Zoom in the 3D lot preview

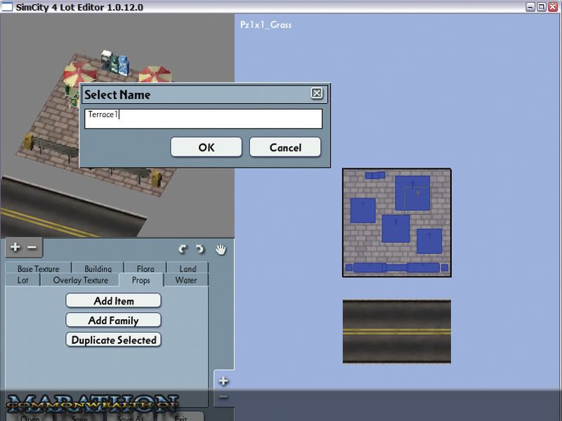point(15,247)
